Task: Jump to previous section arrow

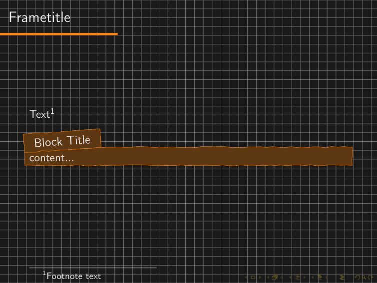Action: (x=313, y=278)
